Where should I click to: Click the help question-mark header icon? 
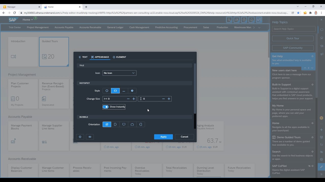[x=244, y=20]
